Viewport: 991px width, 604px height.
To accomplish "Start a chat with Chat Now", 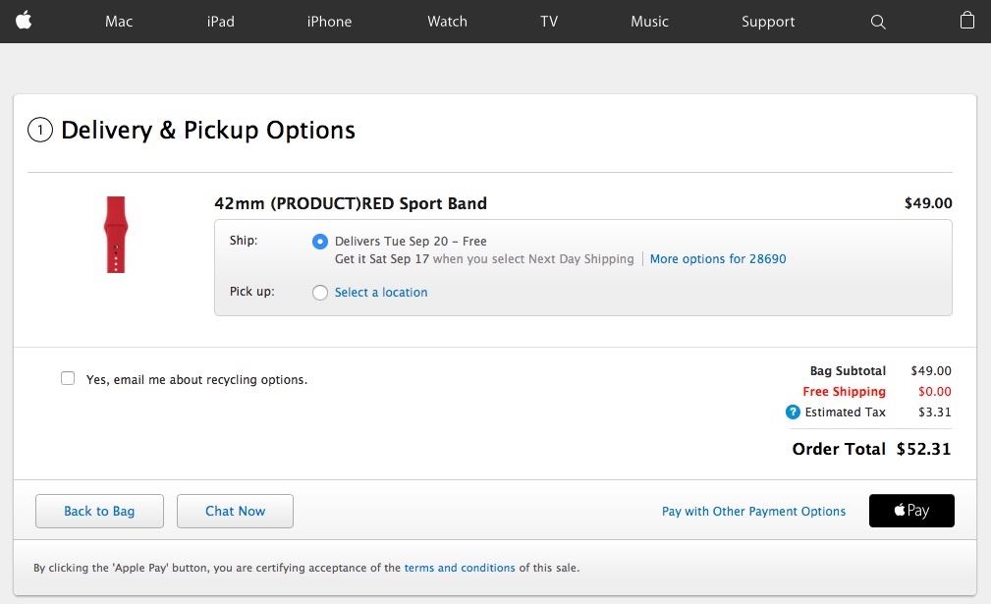I will tap(235, 511).
